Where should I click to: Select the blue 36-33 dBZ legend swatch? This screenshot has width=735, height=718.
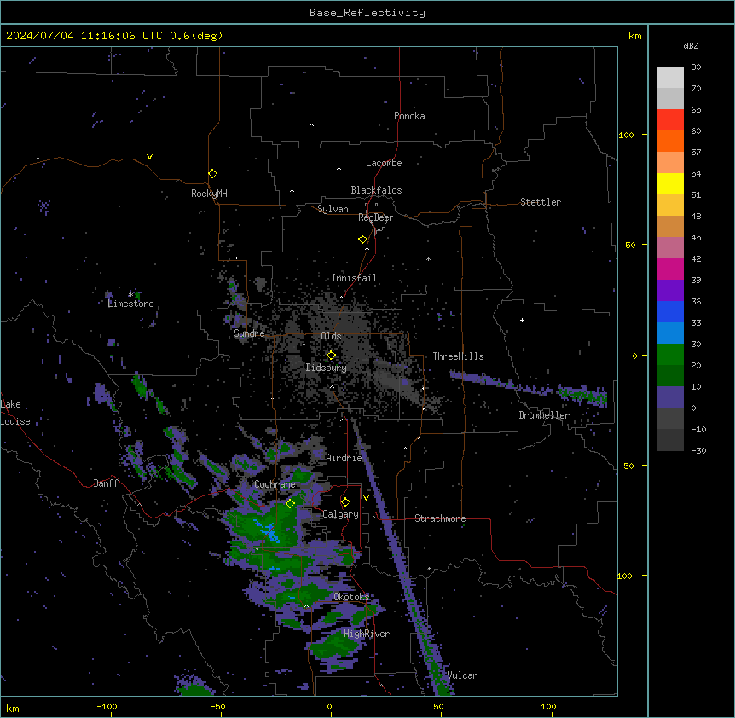[670, 312]
